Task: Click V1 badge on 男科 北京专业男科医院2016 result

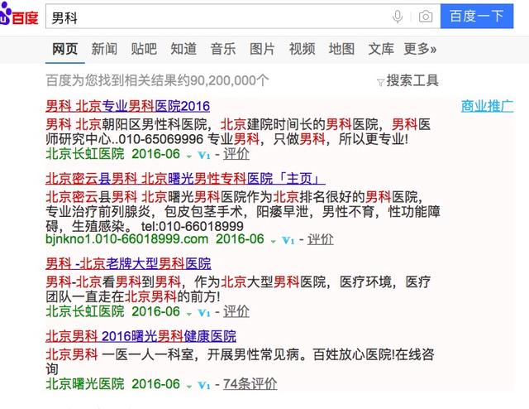Action: 204,155
